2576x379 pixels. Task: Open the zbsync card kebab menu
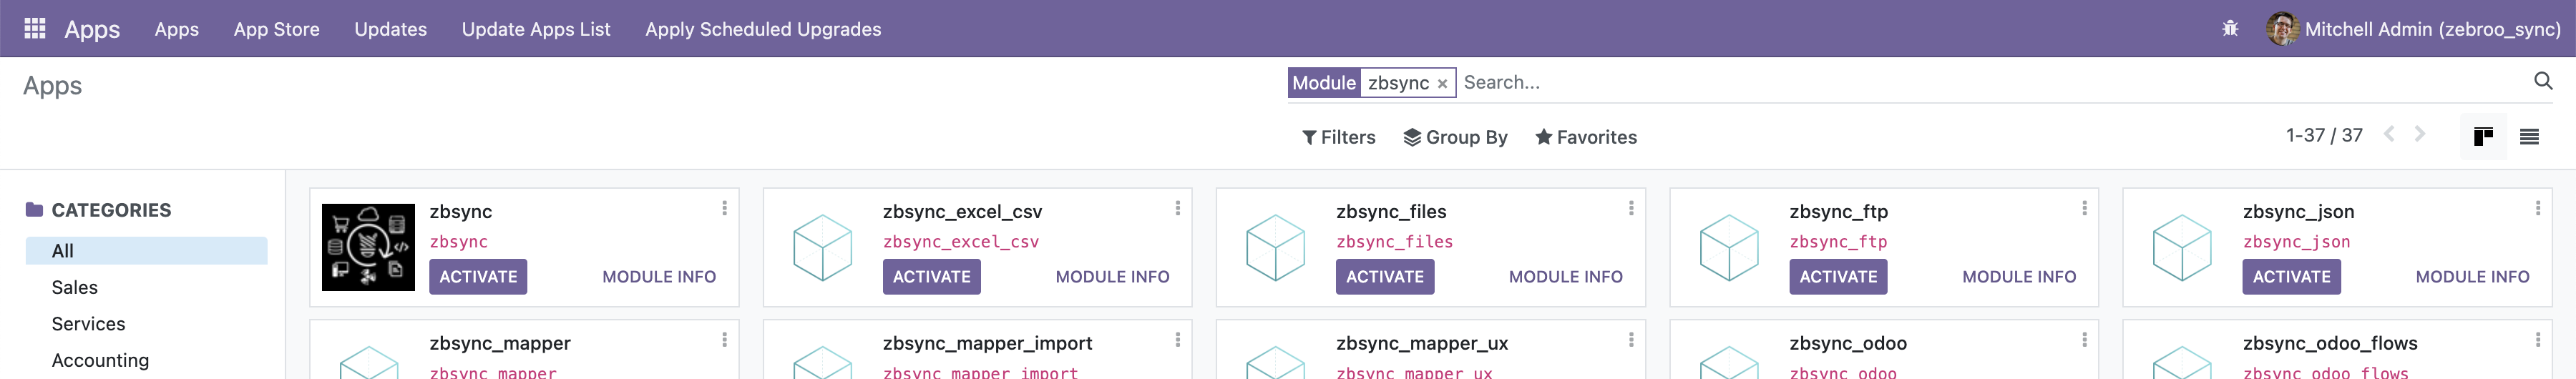pos(724,208)
